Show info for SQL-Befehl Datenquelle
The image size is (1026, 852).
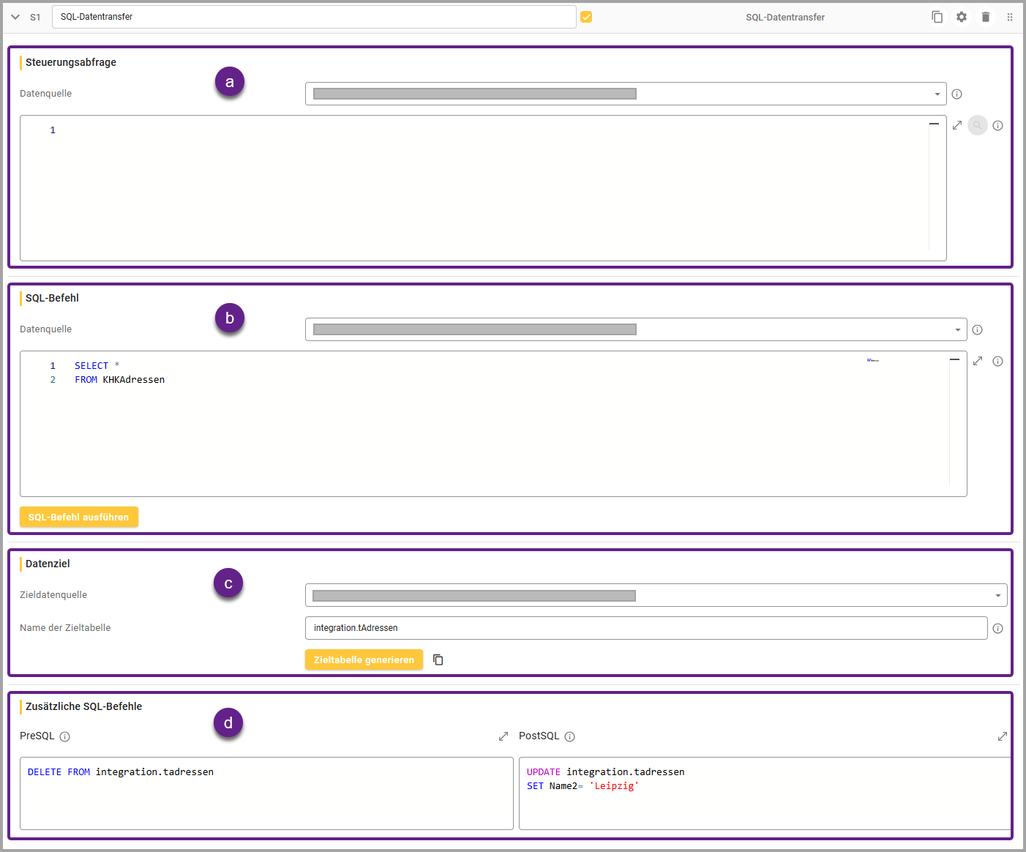coord(977,329)
